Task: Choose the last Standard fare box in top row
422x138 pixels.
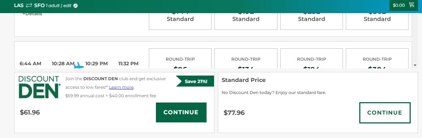Action: click(377, 21)
